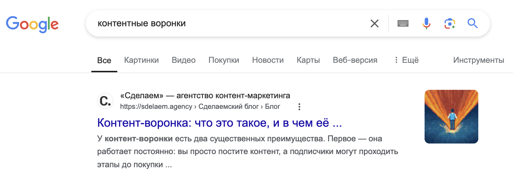The height and width of the screenshot is (176, 513).
Task: Switch to the Картинки tab
Action: 141,60
